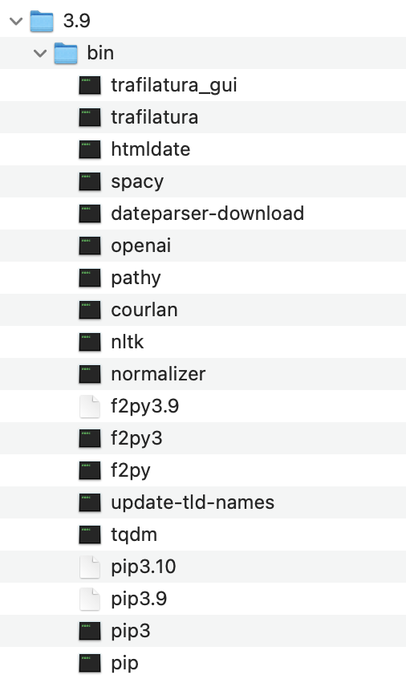406x679 pixels.
Task: Select the bin folder icon
Action: point(66,53)
